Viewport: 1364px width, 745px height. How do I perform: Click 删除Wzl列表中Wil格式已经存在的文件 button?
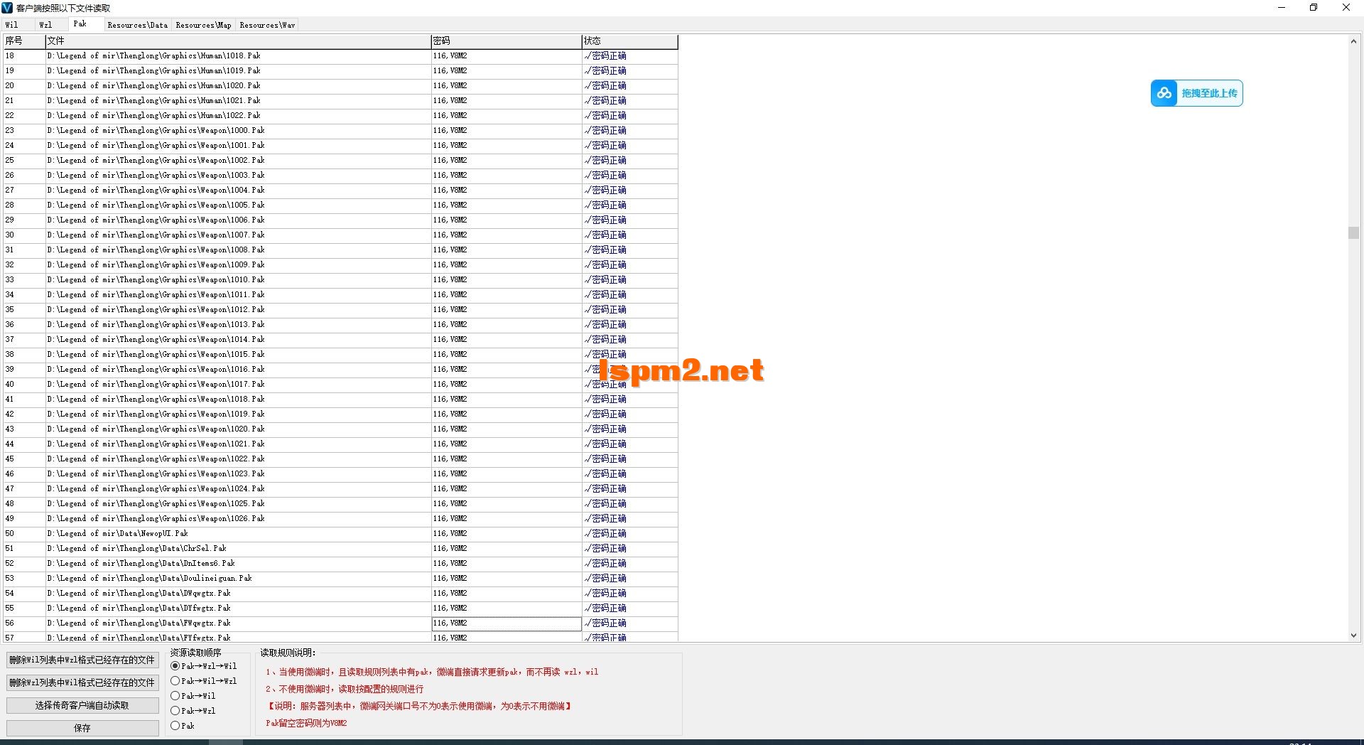point(82,682)
